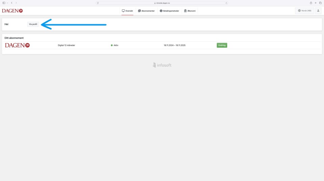
Task: Select the Økonomi tab
Action: coord(190,11)
